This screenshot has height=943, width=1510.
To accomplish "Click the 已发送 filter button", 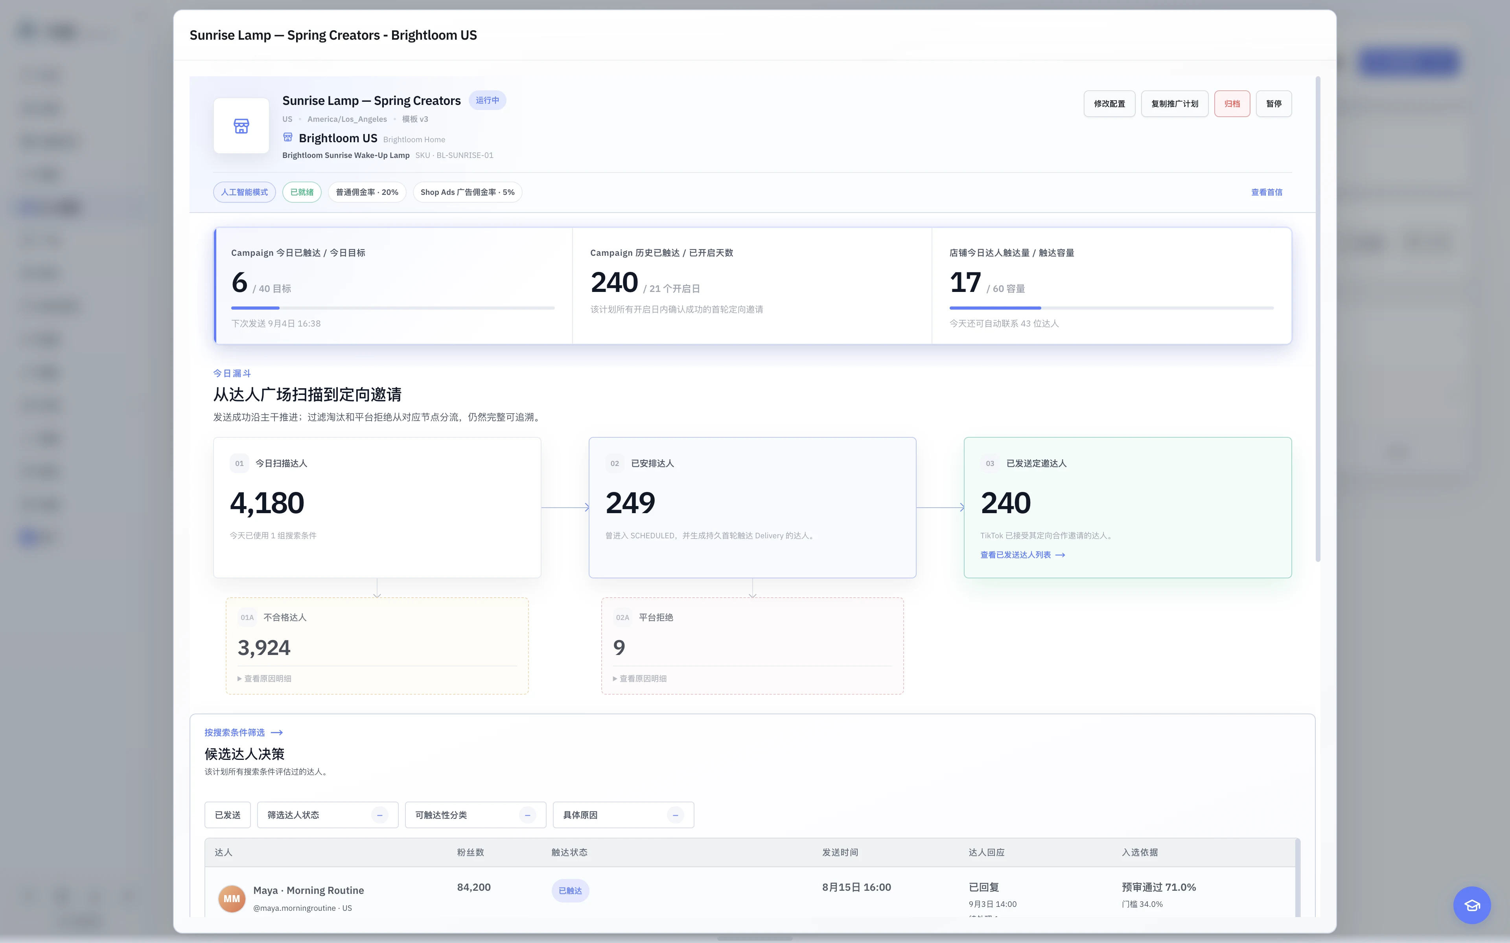I will coord(228,815).
